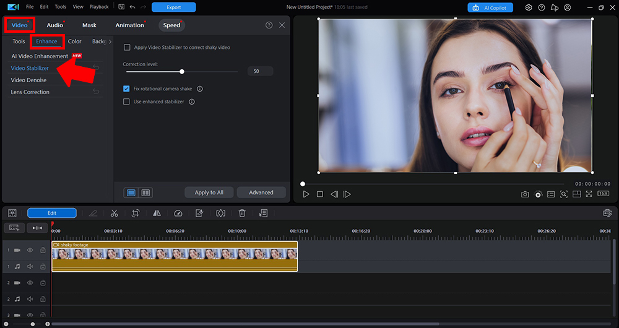Select the crop tool icon
The image size is (619, 328).
pyautogui.click(x=136, y=213)
